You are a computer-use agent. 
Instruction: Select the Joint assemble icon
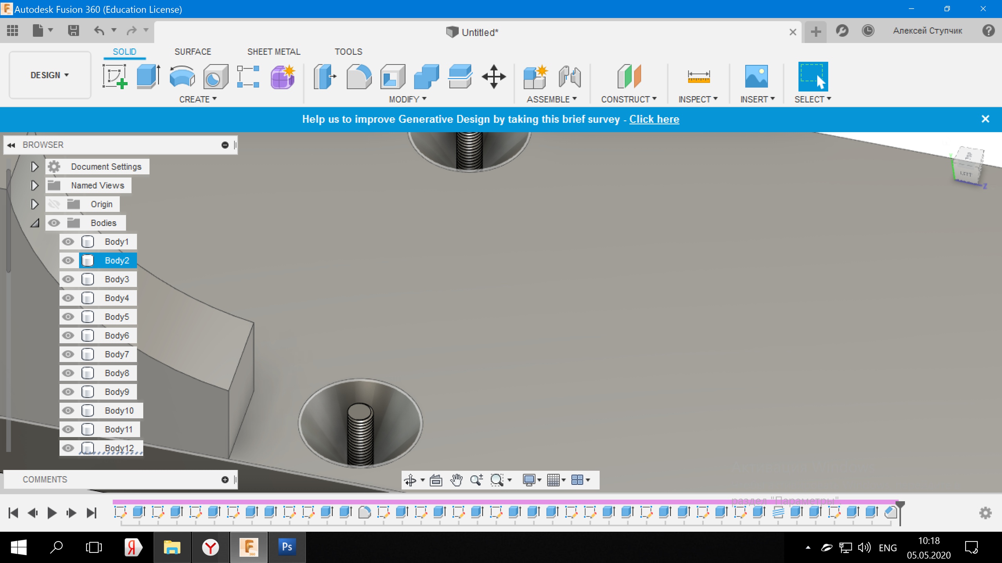click(x=569, y=76)
